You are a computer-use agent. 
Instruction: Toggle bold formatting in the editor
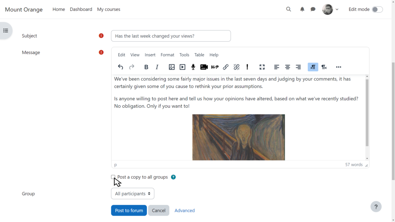coord(146,67)
